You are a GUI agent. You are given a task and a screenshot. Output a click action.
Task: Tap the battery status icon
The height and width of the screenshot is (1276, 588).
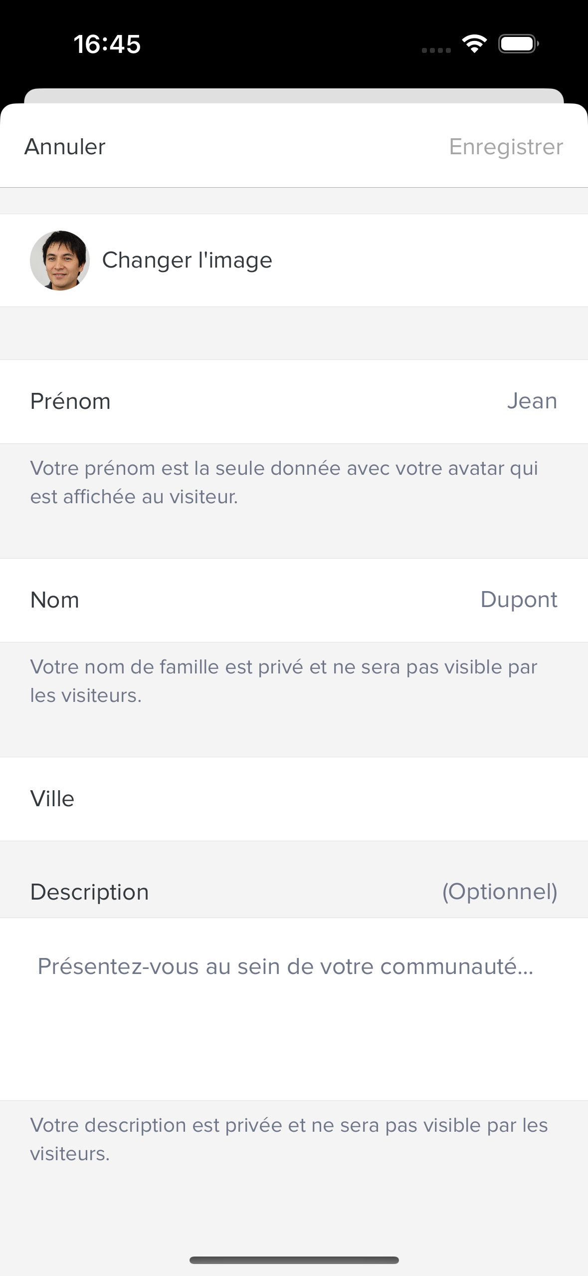pos(518,44)
